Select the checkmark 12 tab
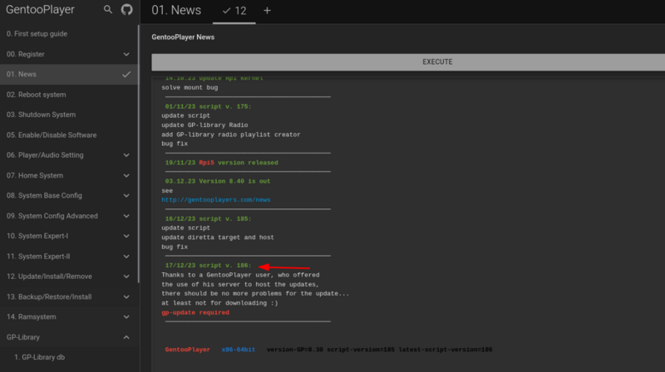 (234, 11)
